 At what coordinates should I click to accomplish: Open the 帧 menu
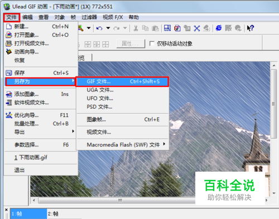coord(73,17)
